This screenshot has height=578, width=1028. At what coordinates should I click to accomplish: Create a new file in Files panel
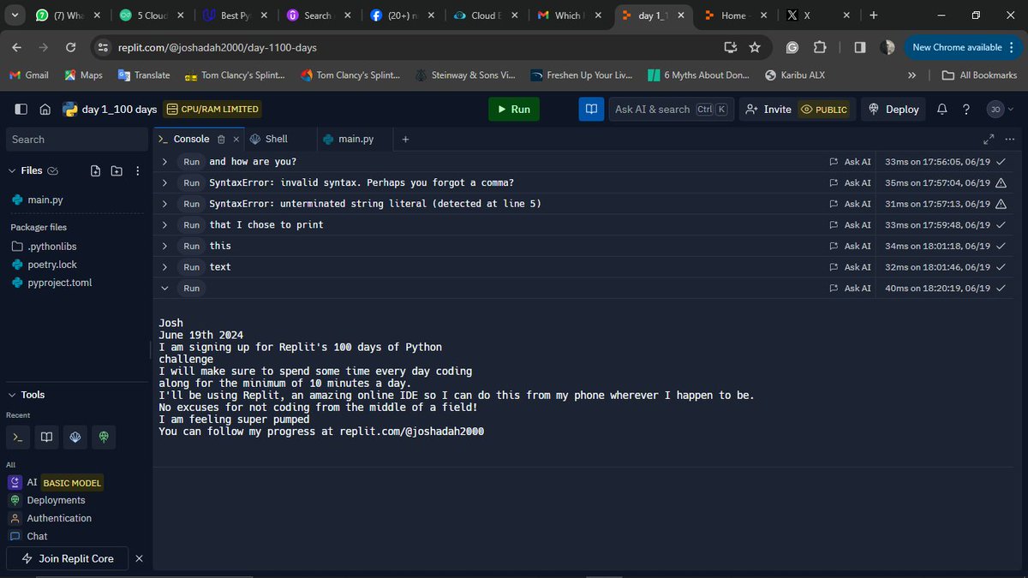tap(95, 170)
